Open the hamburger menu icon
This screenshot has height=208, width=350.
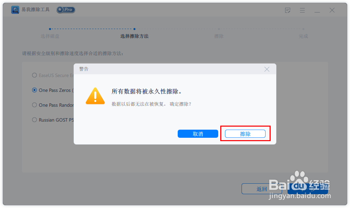coord(302,10)
